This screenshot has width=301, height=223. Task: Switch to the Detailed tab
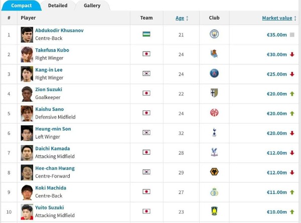click(x=58, y=5)
